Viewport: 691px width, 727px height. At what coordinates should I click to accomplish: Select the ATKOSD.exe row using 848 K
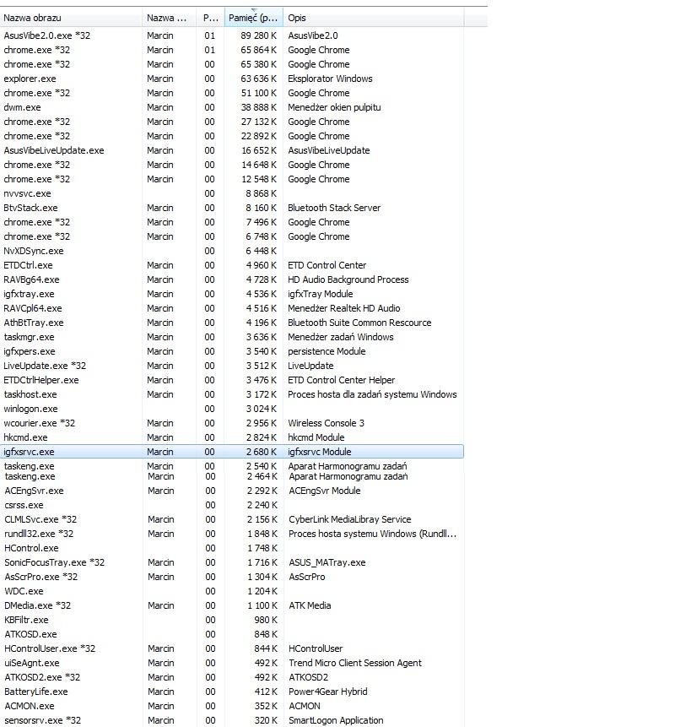pyautogui.click(x=231, y=635)
